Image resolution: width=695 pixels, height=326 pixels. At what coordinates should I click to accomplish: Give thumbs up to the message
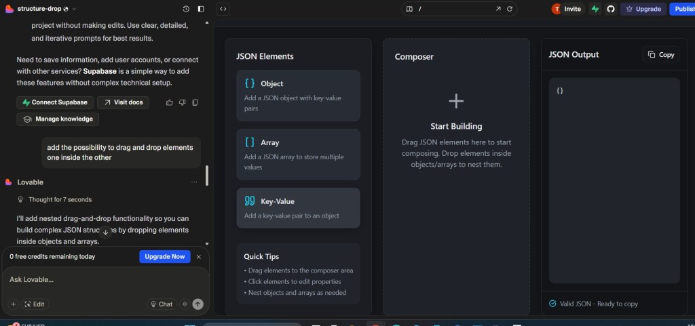169,102
